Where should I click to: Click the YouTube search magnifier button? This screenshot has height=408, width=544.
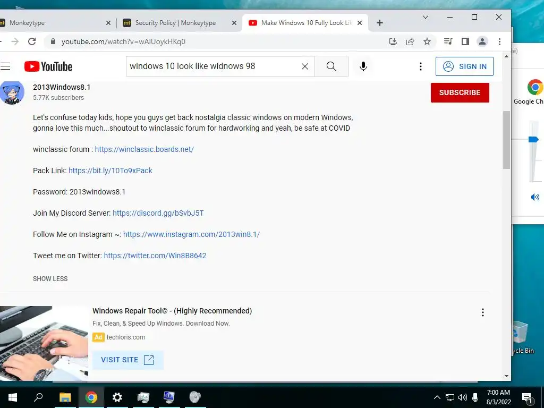[x=331, y=66]
